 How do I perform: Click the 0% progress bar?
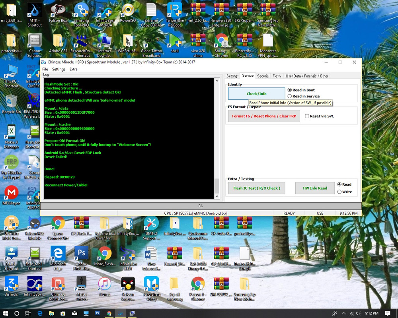[x=201, y=206]
